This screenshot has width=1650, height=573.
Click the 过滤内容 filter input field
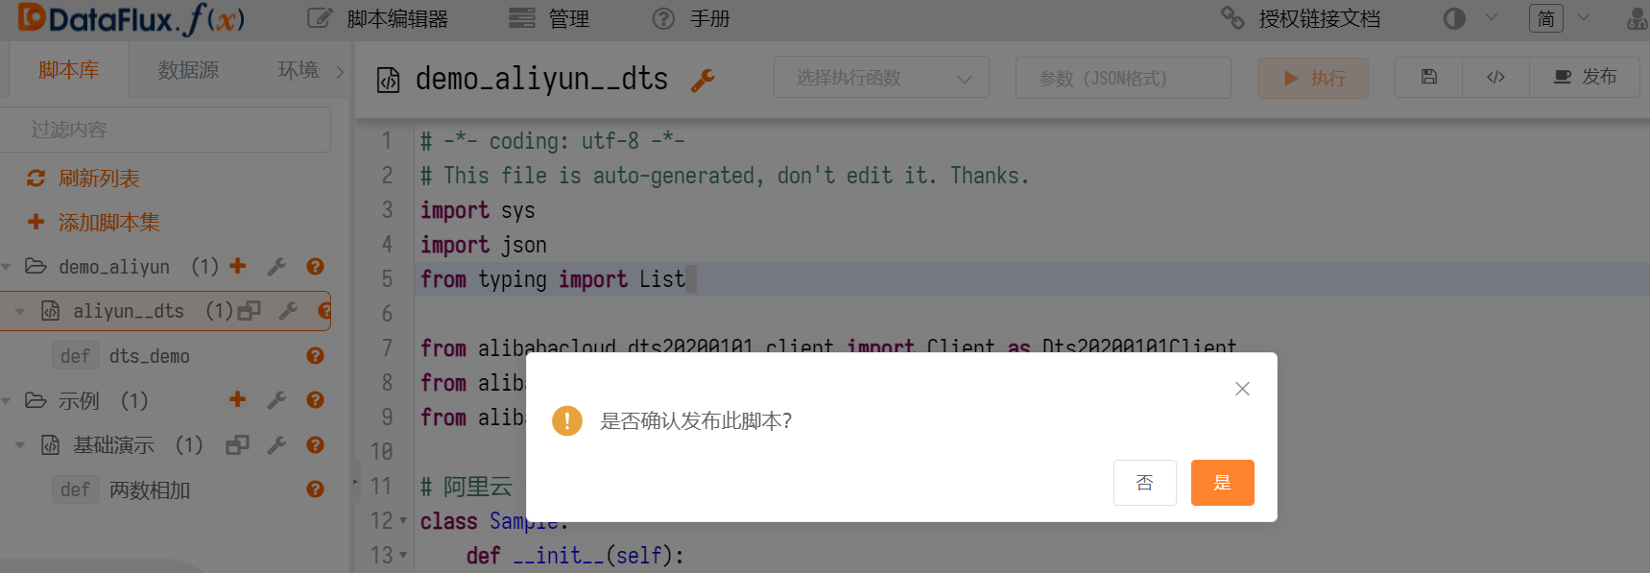[x=165, y=130]
